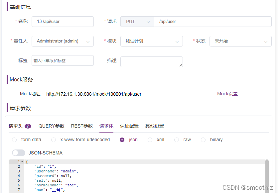Choose the raw radio option
The width and height of the screenshot is (278, 193).
(177, 140)
